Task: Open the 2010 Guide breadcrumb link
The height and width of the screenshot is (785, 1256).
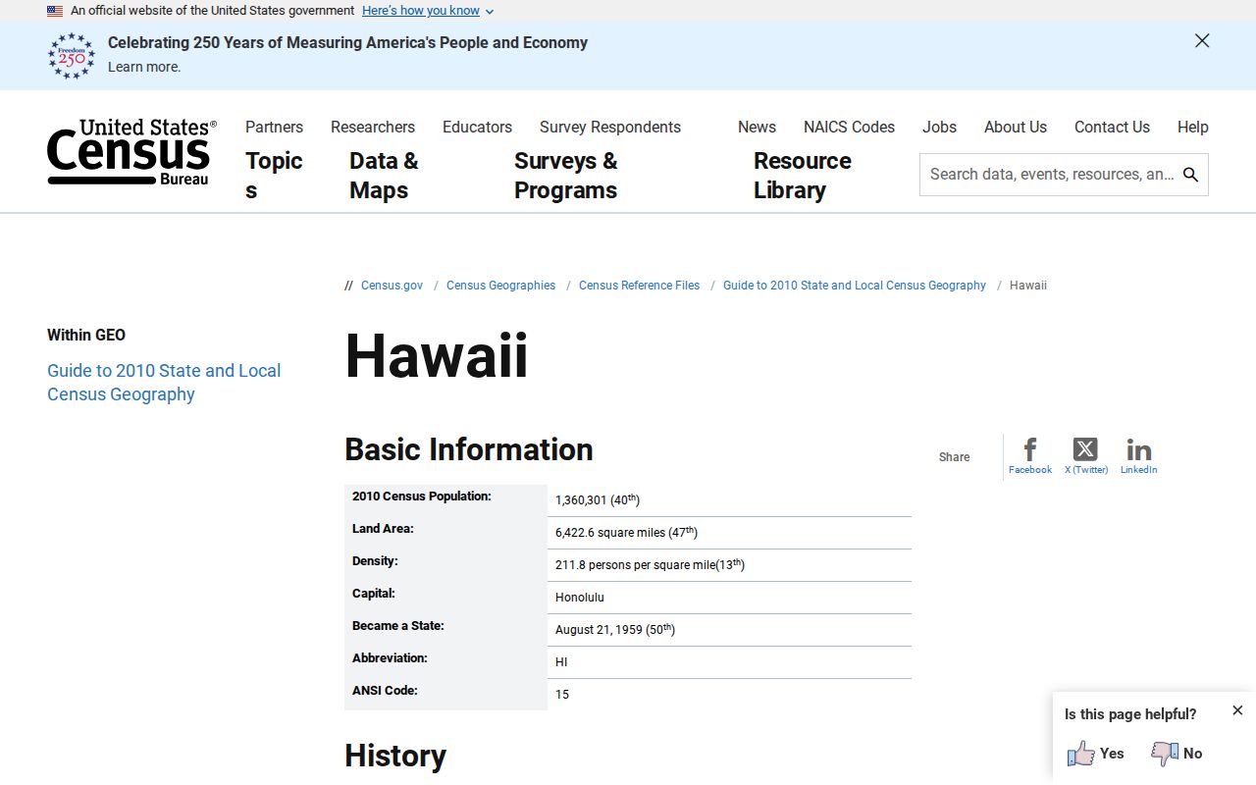Action: (x=855, y=286)
